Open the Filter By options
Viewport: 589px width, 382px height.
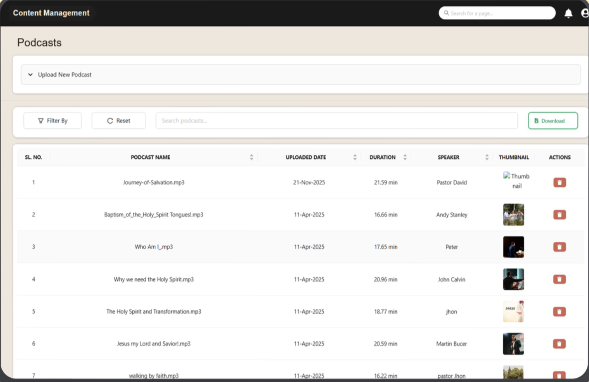[53, 120]
